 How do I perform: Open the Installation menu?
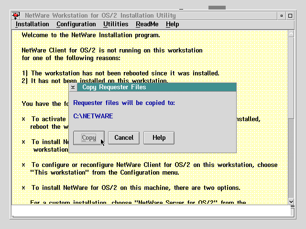32,24
